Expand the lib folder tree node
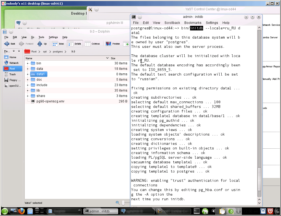This screenshot has height=216, width=281. (28, 91)
